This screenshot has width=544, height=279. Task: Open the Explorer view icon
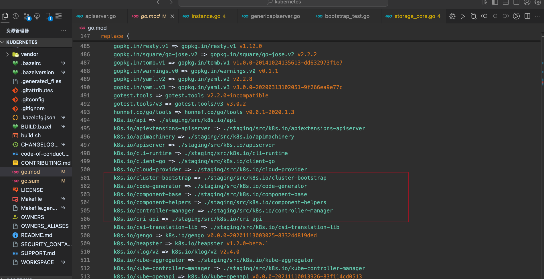point(5,16)
